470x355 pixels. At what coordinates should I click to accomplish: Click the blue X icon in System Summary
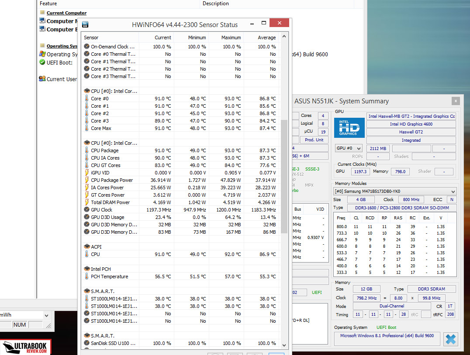tap(450, 339)
